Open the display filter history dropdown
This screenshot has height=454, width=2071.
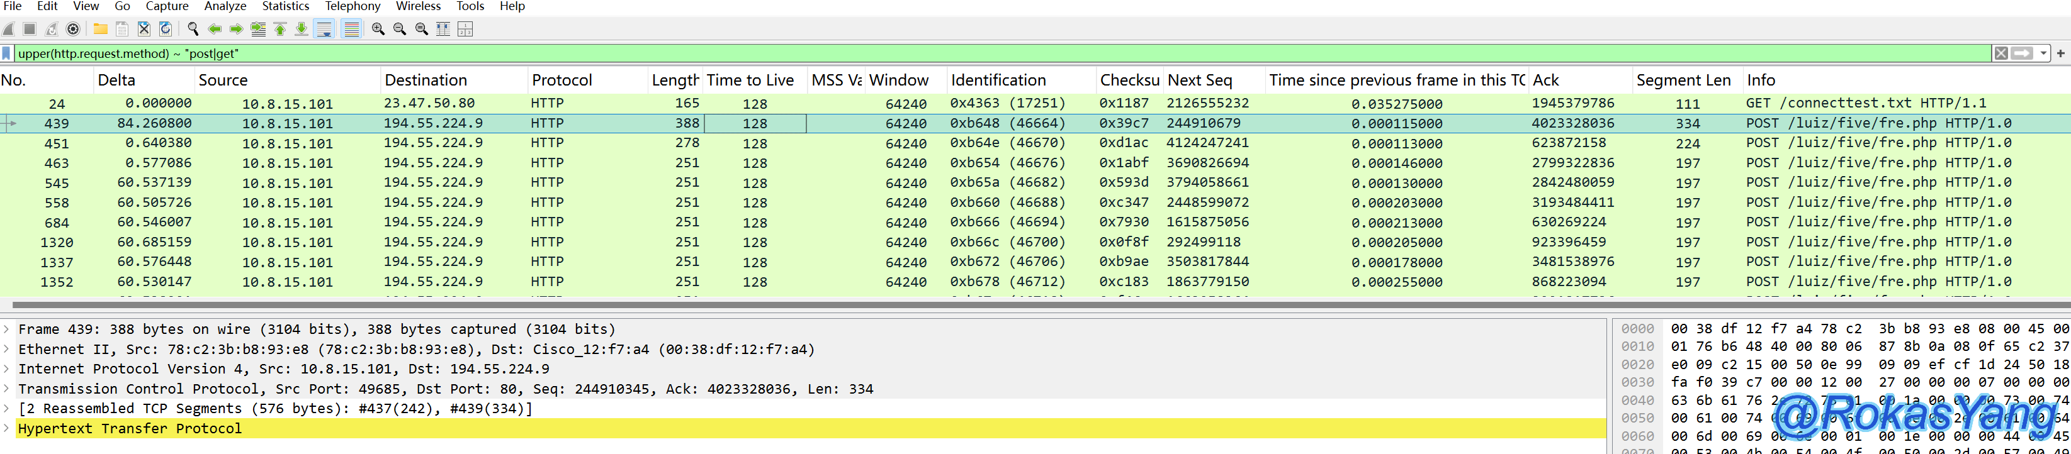click(2043, 54)
